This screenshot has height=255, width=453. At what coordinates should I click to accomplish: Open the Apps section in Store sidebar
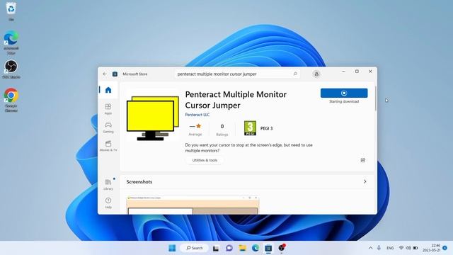click(x=108, y=109)
